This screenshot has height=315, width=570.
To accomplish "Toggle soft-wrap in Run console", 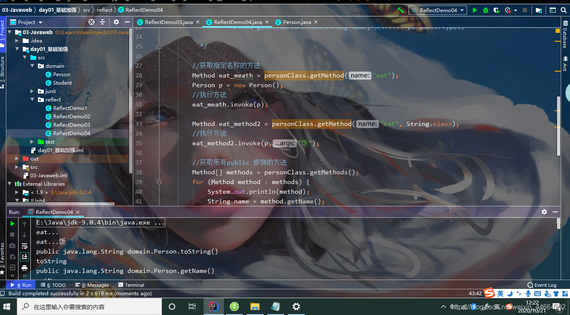I will coord(24,246).
